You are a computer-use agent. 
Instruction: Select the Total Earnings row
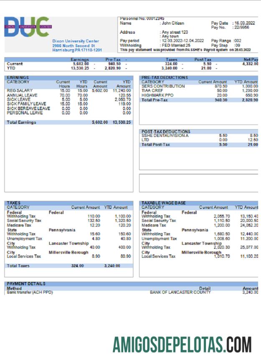(x=68, y=122)
